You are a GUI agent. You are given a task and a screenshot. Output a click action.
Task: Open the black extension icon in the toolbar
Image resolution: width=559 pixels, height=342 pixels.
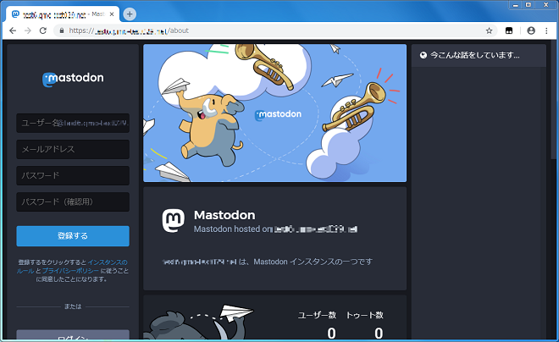pos(509,30)
